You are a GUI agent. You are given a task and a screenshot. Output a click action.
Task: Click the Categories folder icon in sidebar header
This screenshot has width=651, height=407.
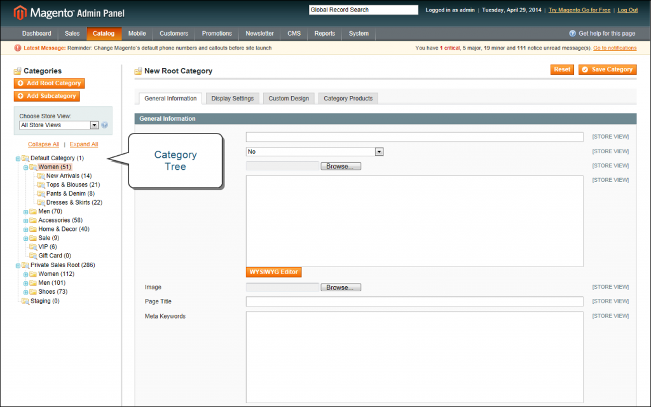point(16,70)
